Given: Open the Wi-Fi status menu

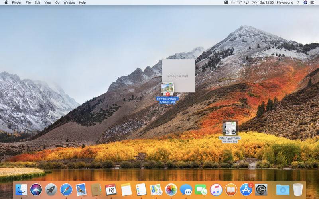Looking at the screenshot, I should [x=239, y=2].
